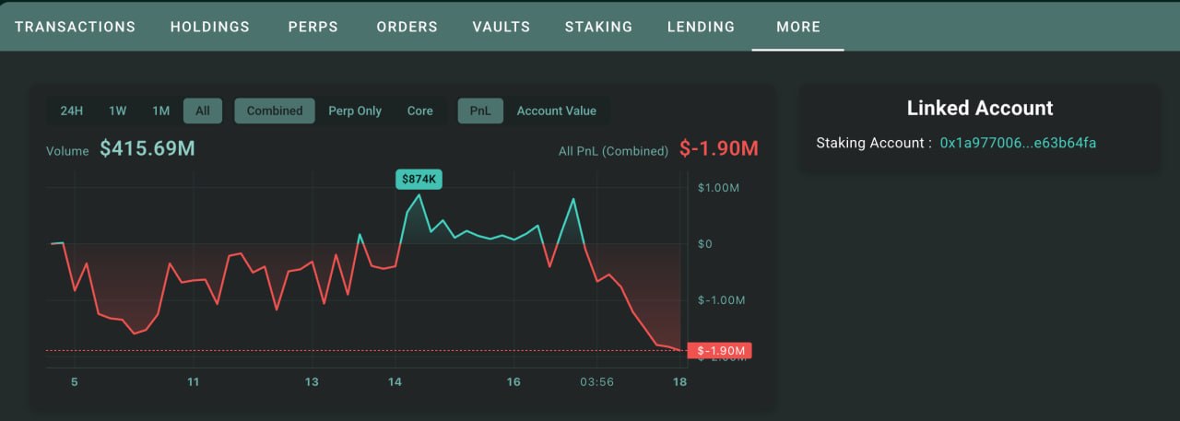This screenshot has height=421, width=1180.
Task: Click the $874K peak marker on chart
Action: [x=419, y=180]
